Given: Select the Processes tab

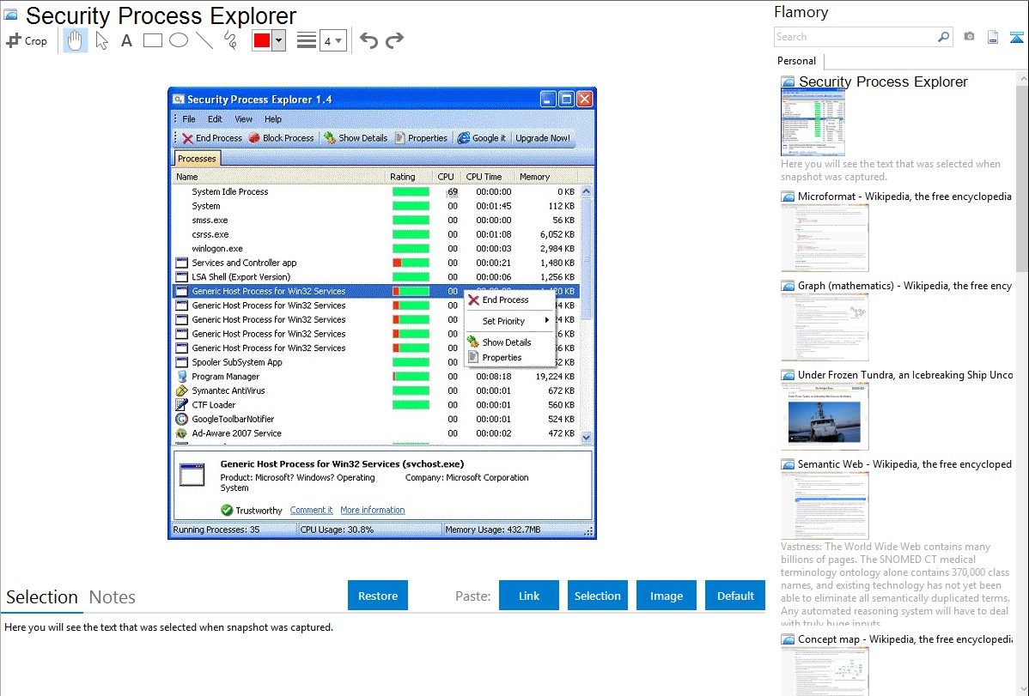Looking at the screenshot, I should click(x=197, y=159).
